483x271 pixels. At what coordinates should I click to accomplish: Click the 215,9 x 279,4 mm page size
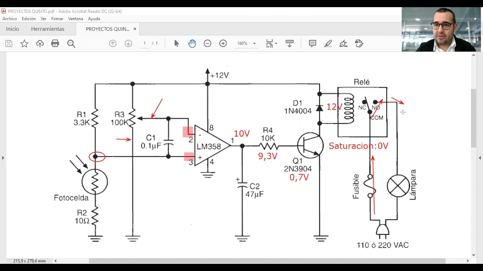(29, 261)
